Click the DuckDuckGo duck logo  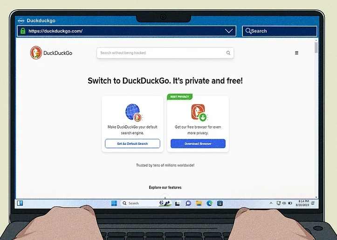(36, 52)
